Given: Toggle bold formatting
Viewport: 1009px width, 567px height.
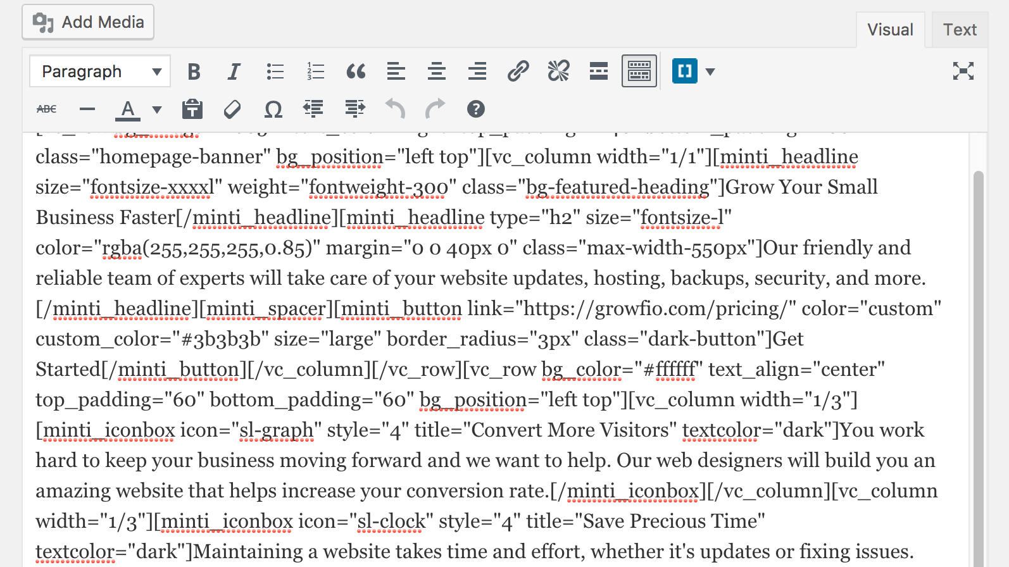Looking at the screenshot, I should (x=194, y=72).
